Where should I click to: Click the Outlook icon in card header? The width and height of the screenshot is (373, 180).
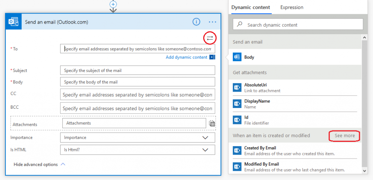pyautogui.click(x=13, y=21)
